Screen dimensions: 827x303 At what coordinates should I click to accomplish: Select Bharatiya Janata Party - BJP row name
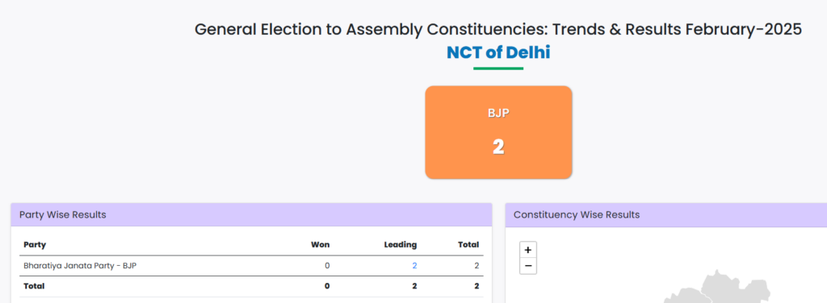(80, 266)
